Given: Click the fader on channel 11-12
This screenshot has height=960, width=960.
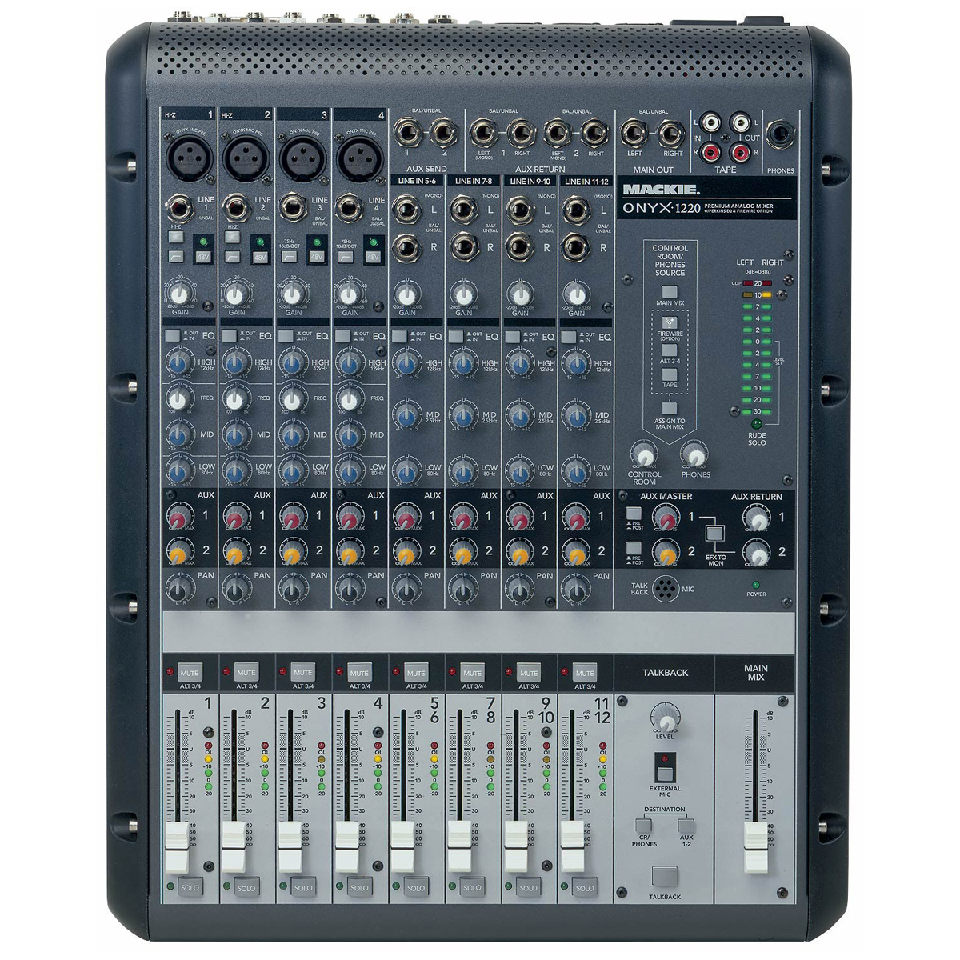Looking at the screenshot, I should pyautogui.click(x=570, y=847).
